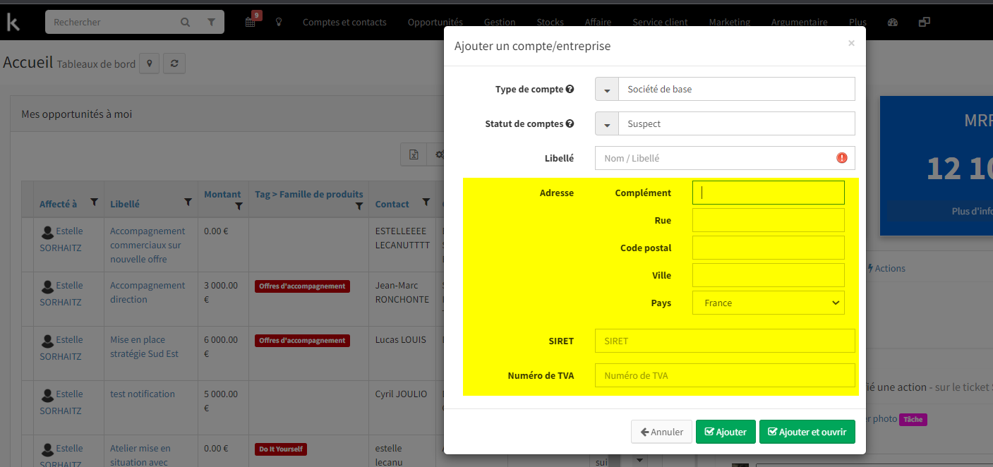Click the Do It Yourself tag
The height and width of the screenshot is (467, 993).
281,449
